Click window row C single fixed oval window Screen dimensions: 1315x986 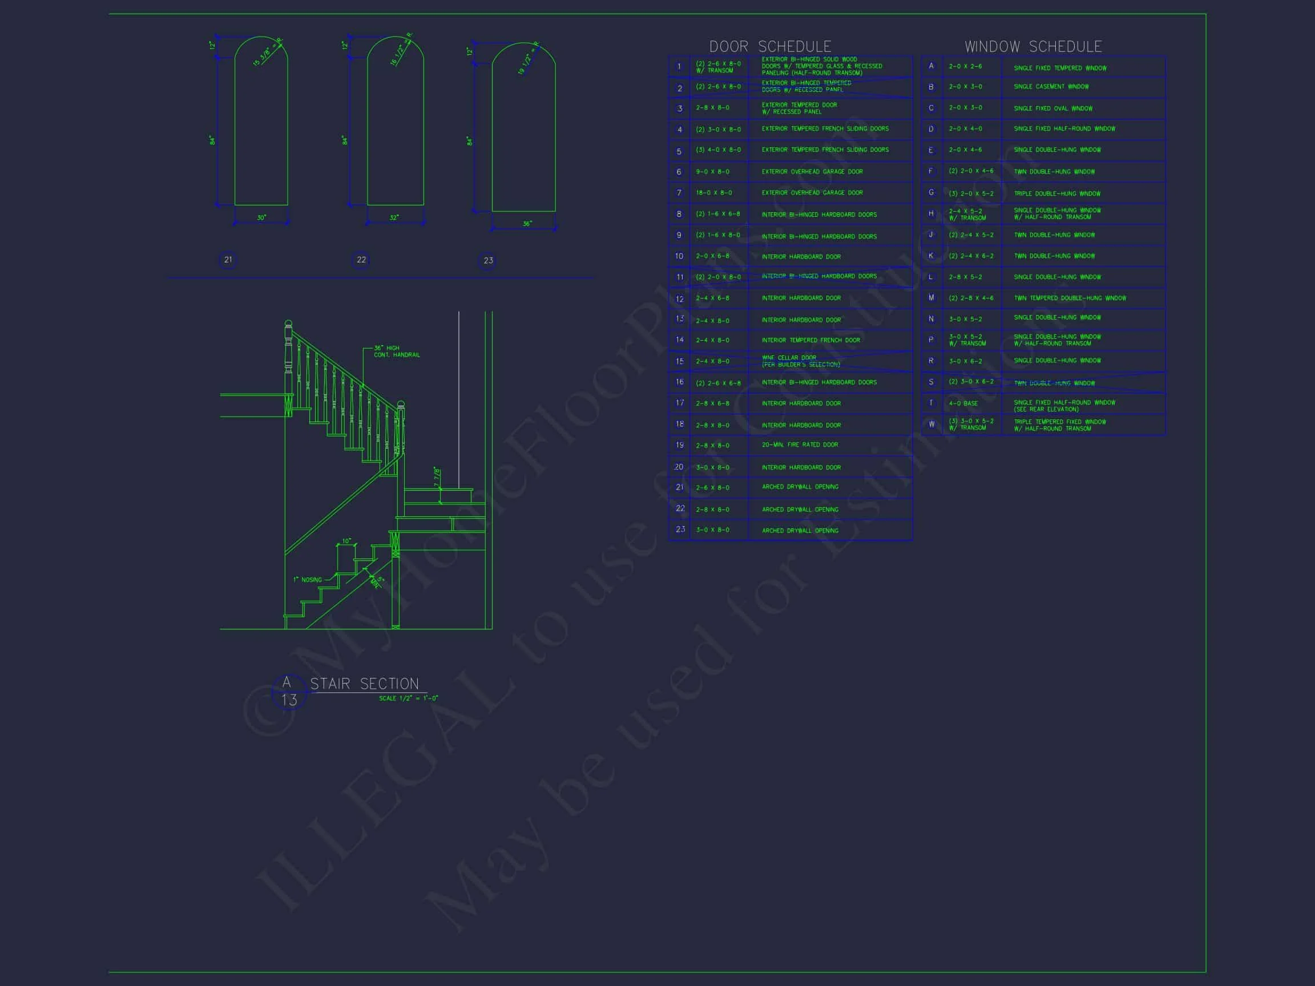[x=1053, y=108]
